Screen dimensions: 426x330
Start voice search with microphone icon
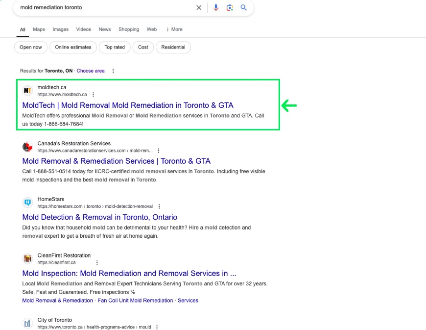(216, 8)
